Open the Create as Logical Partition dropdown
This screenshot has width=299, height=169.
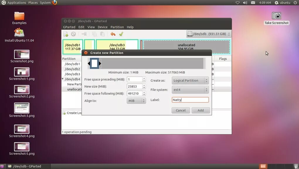190,81
